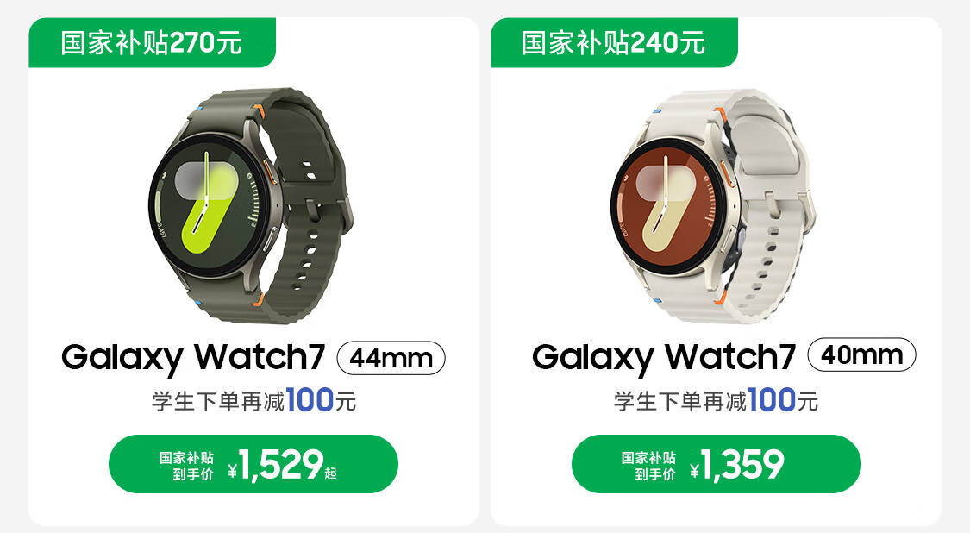
Task: Open the cream Galaxy Watch7 product image
Action: tap(713, 205)
